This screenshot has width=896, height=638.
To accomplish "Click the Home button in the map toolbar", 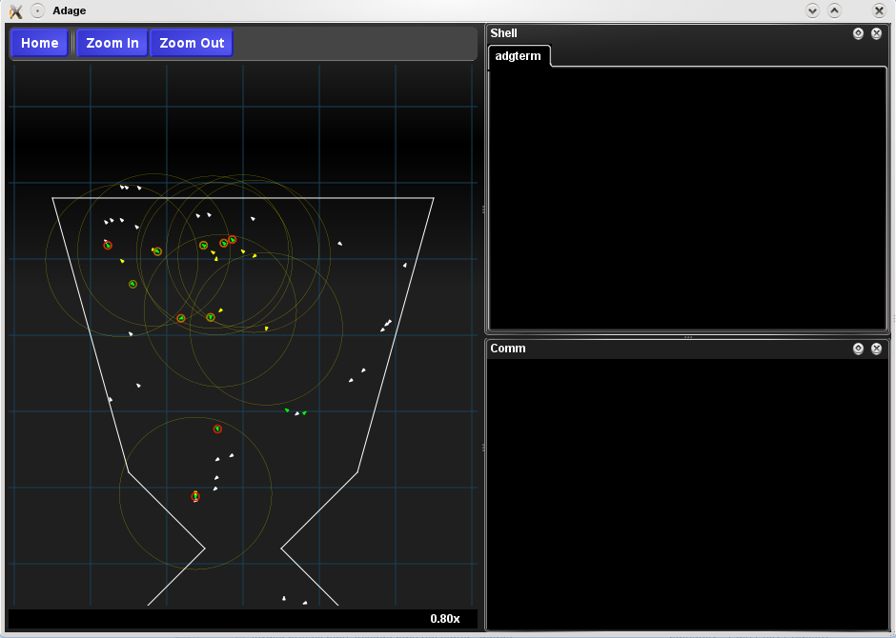I will point(40,43).
